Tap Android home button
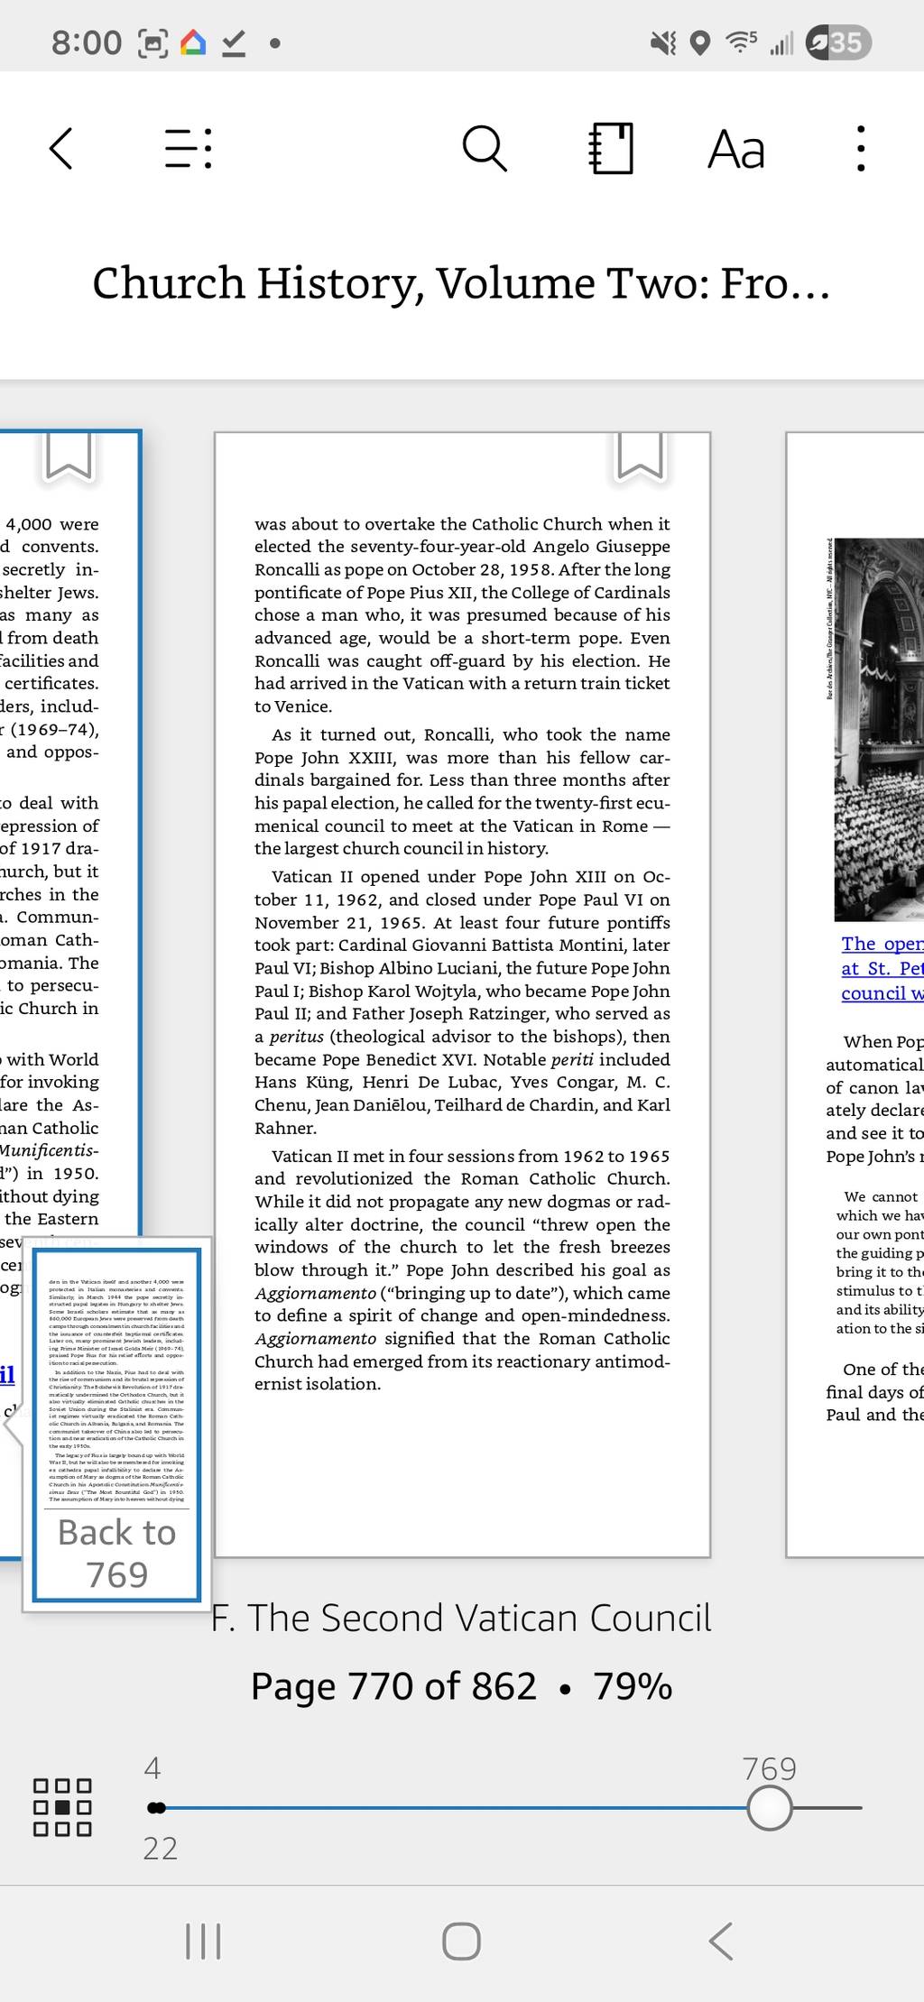 tap(461, 1941)
